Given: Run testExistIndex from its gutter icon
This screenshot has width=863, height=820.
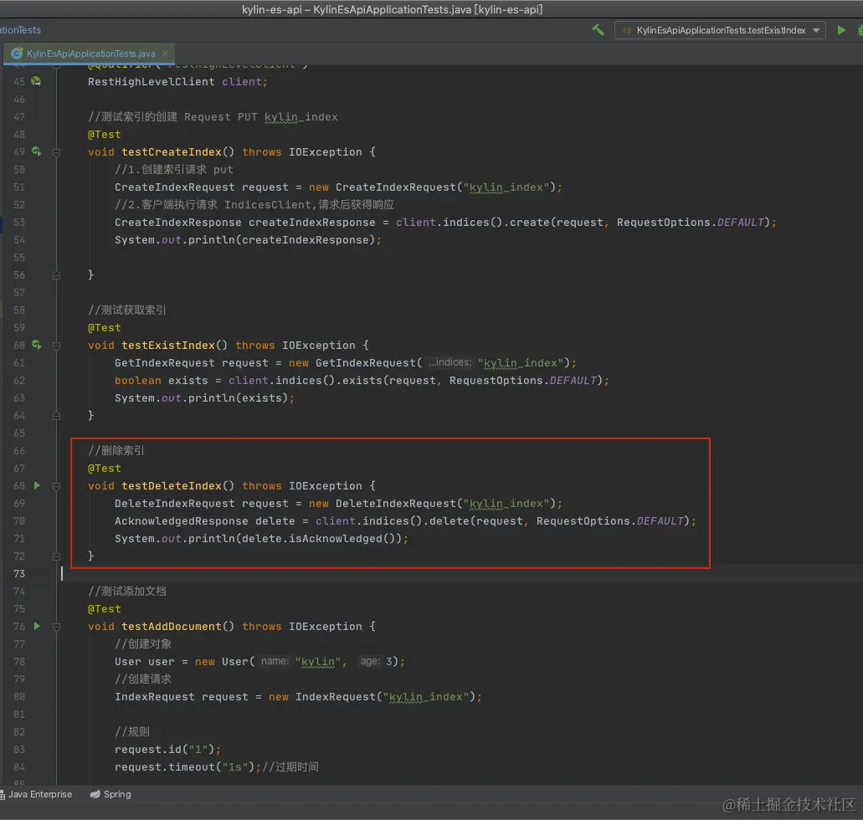Looking at the screenshot, I should 36,345.
